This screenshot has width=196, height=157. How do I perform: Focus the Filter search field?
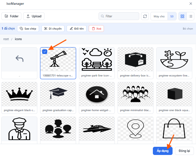tap(119, 16)
